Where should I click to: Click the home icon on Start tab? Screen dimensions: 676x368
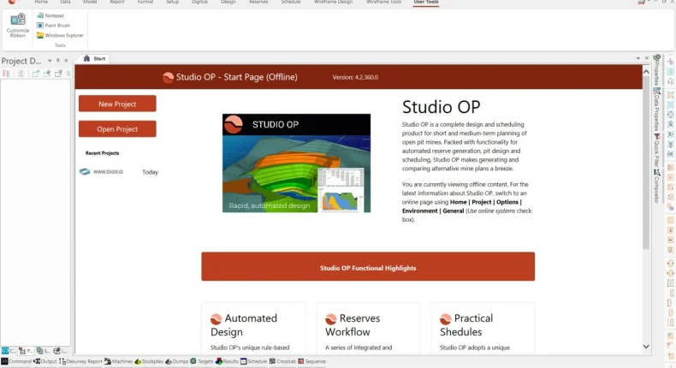coord(86,58)
